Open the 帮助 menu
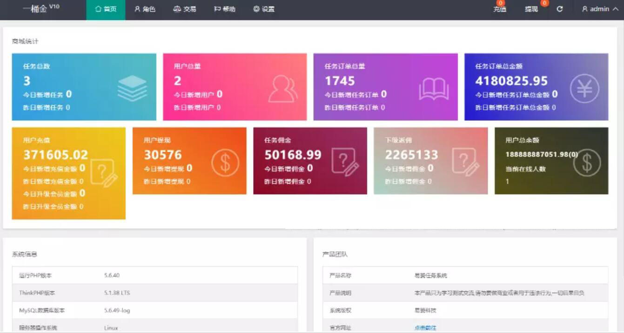 click(x=225, y=9)
